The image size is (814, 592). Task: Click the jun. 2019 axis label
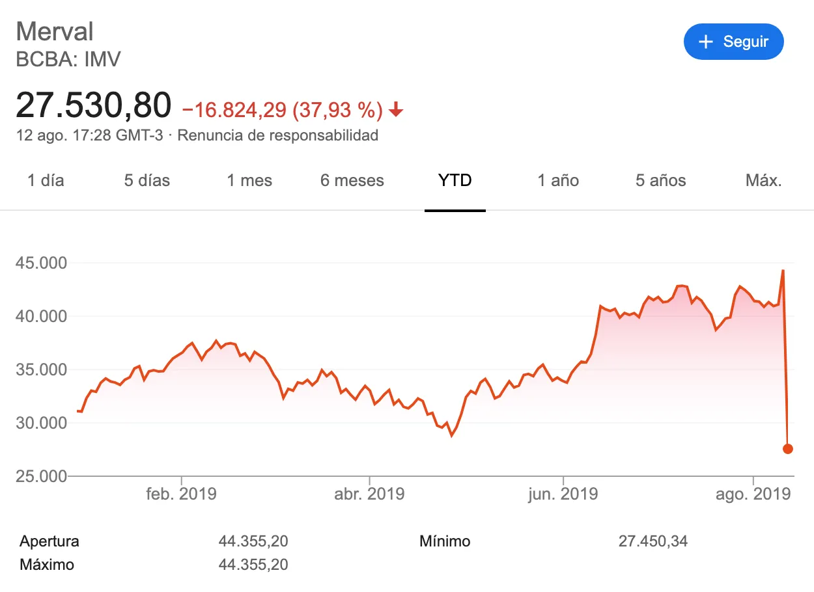tap(563, 494)
